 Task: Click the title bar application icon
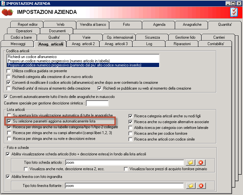3,3
